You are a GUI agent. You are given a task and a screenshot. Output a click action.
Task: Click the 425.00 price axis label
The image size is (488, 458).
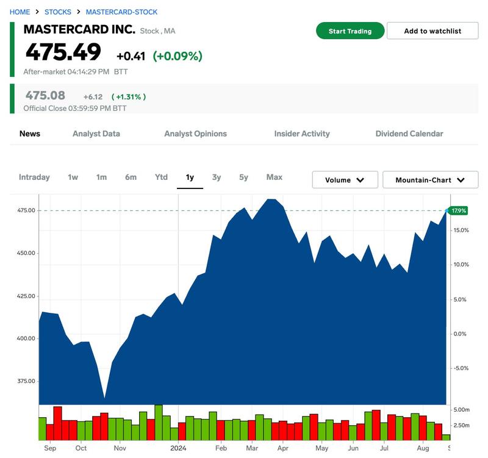click(26, 296)
